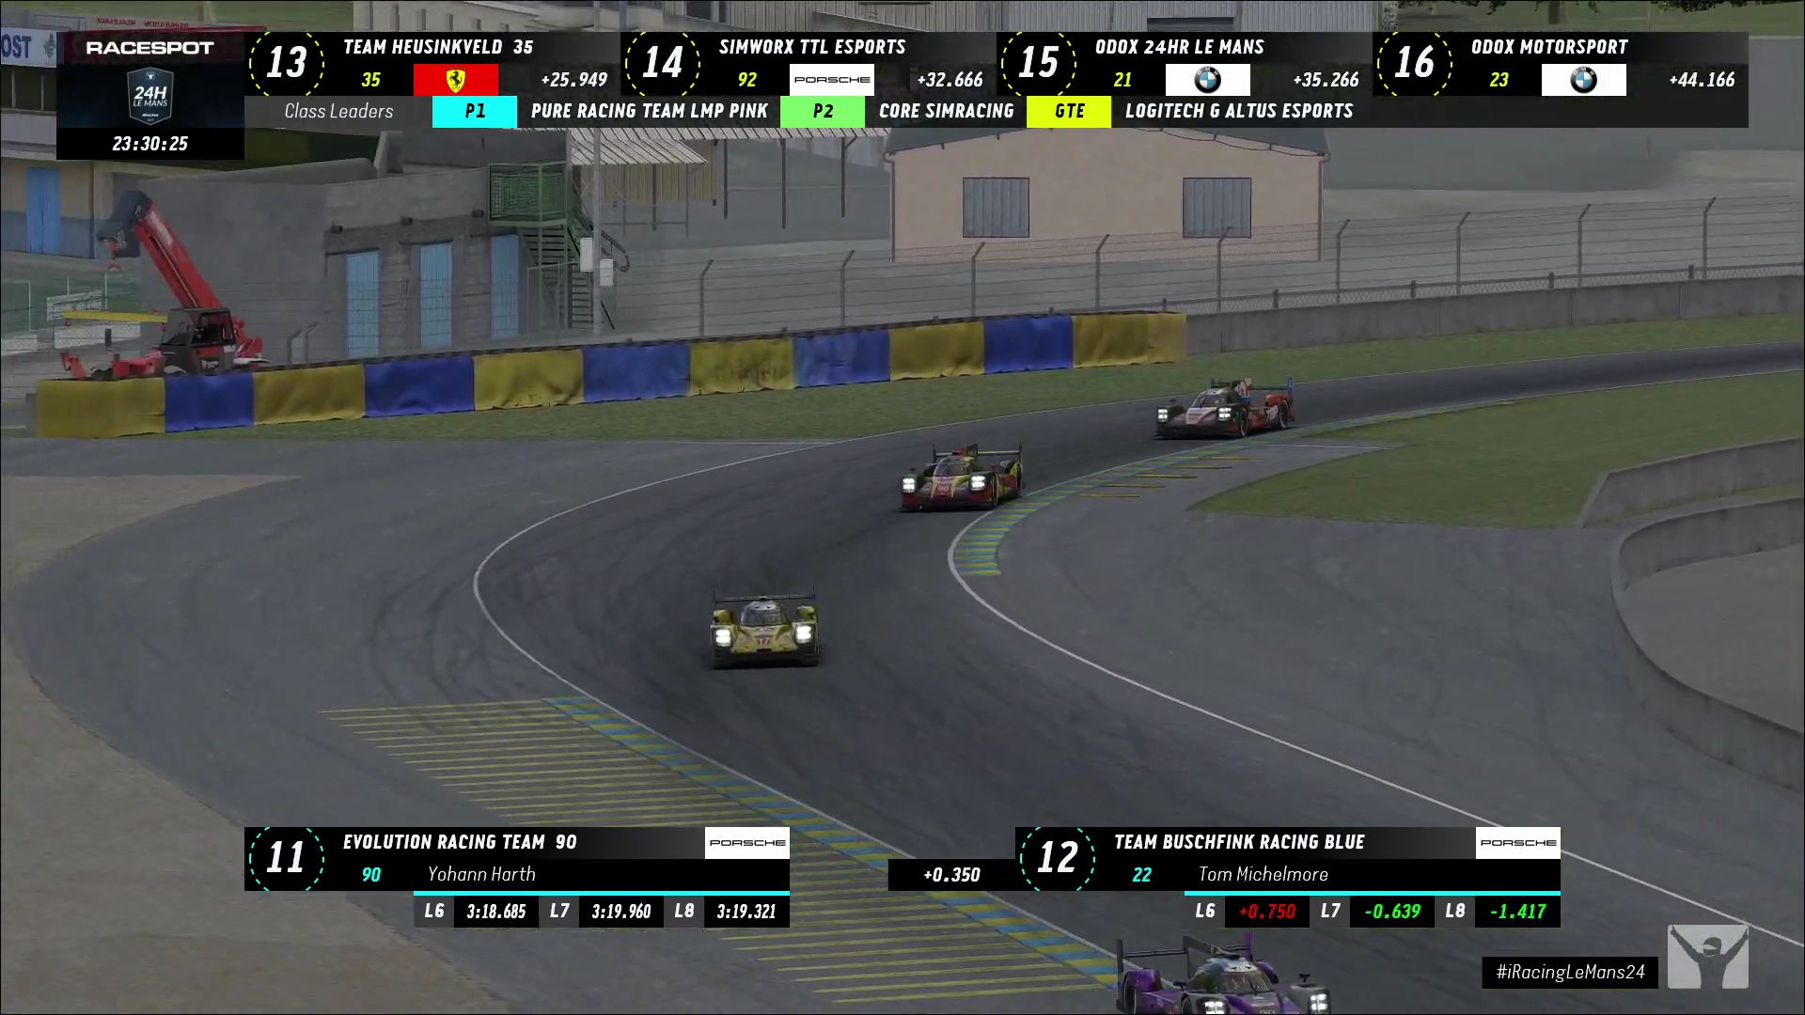Click position 13 circle number

click(x=287, y=63)
